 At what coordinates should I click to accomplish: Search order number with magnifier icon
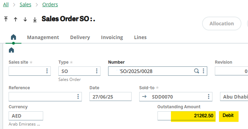point(197,71)
